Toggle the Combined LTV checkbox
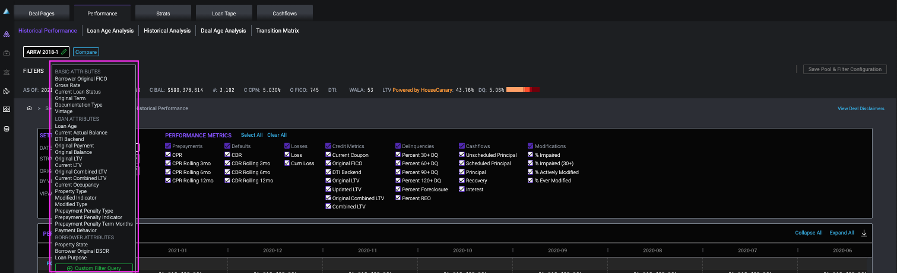The height and width of the screenshot is (273, 897). tap(328, 207)
